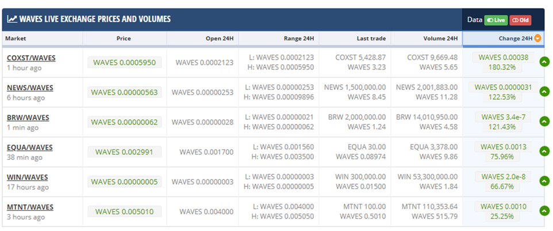Image resolution: width=553 pixels, height=231 pixels.
Task: Click volume COXST 9,669.48
Action: pyautogui.click(x=432, y=57)
